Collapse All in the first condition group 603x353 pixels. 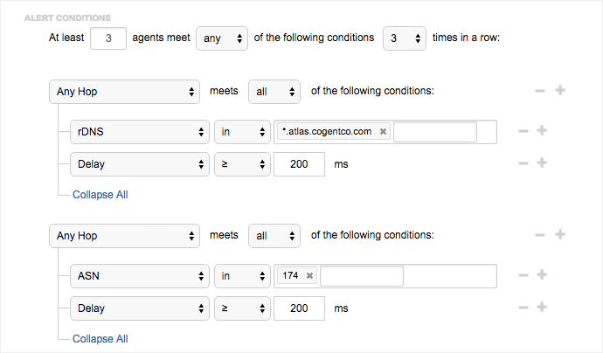click(x=100, y=195)
